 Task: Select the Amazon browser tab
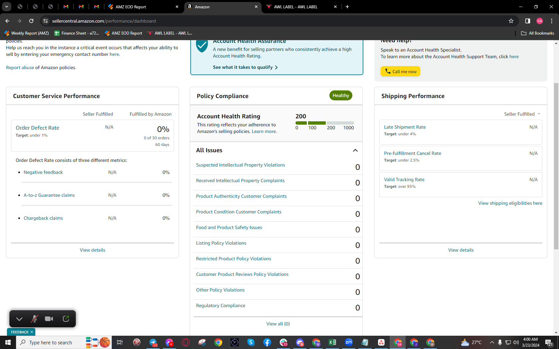223,7
